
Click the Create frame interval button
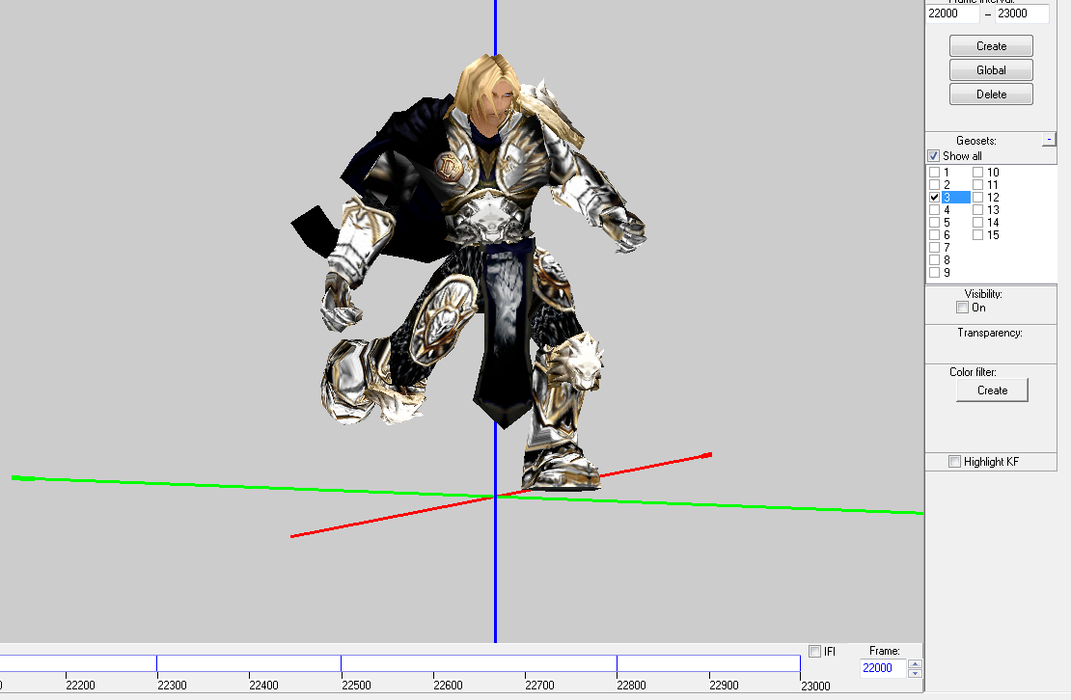tap(991, 46)
